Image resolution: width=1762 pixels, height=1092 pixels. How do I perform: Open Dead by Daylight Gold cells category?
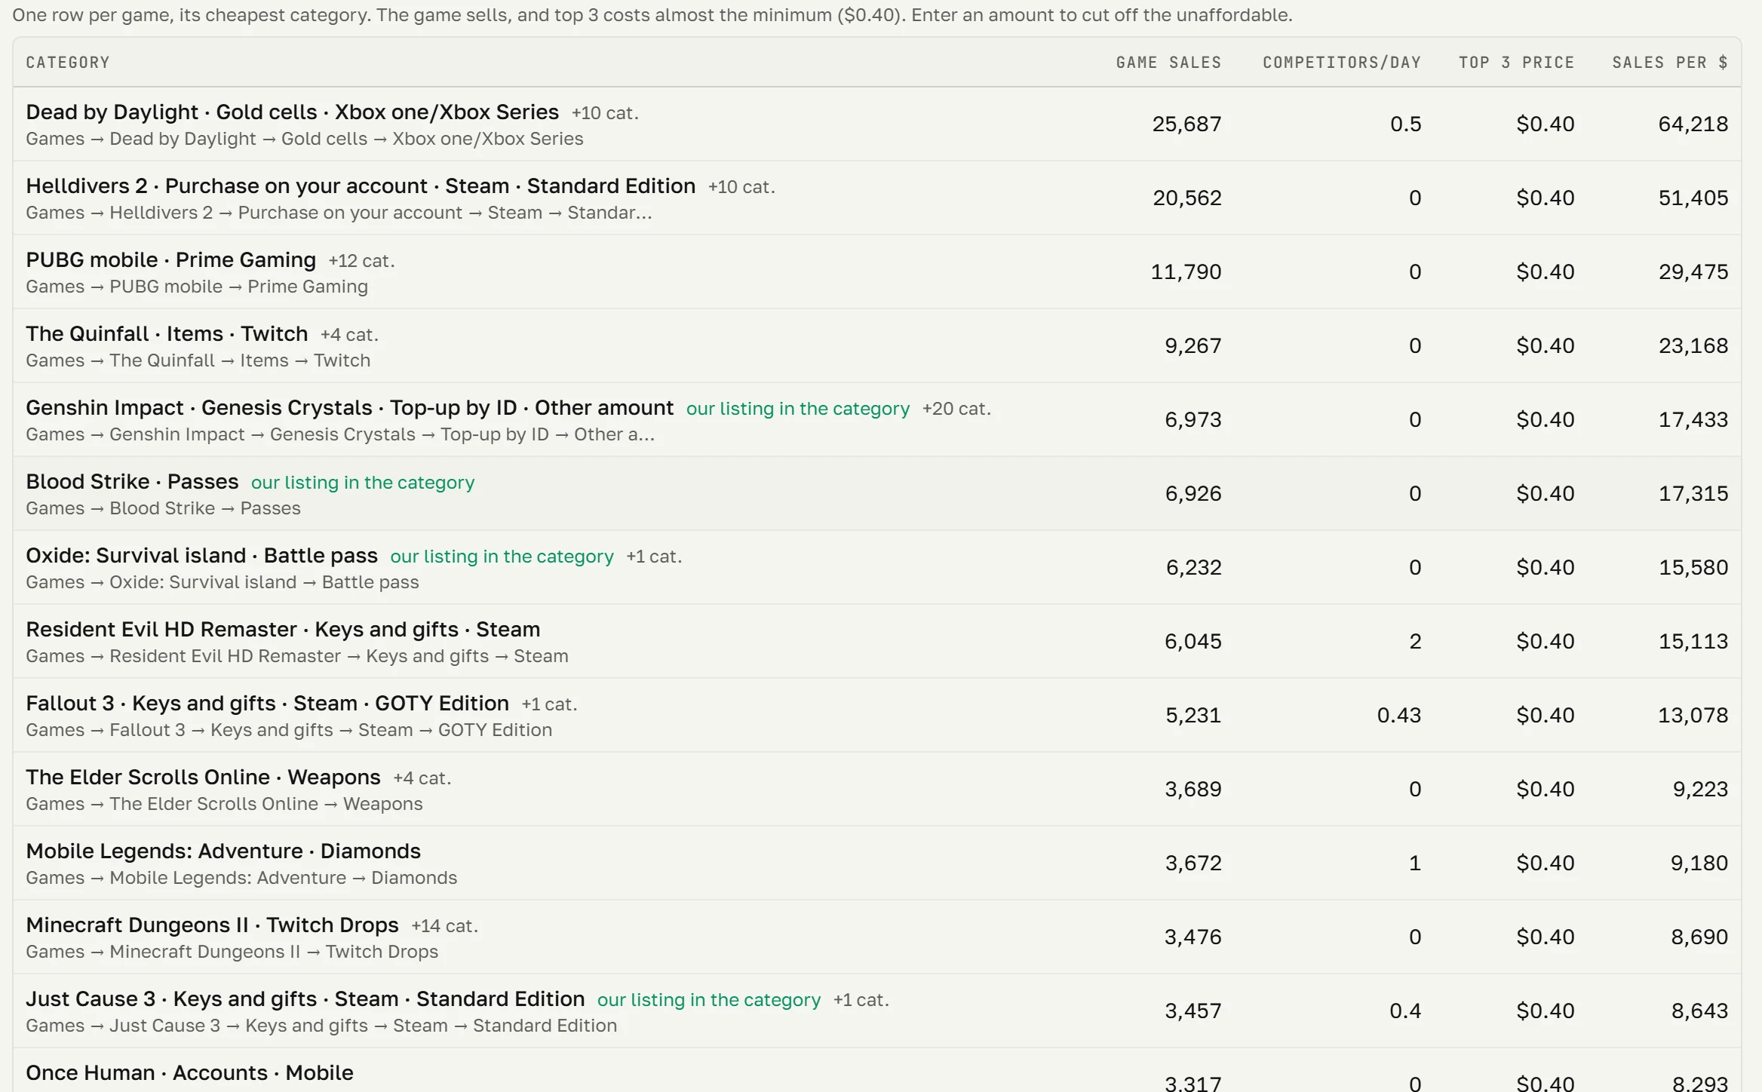point(292,112)
